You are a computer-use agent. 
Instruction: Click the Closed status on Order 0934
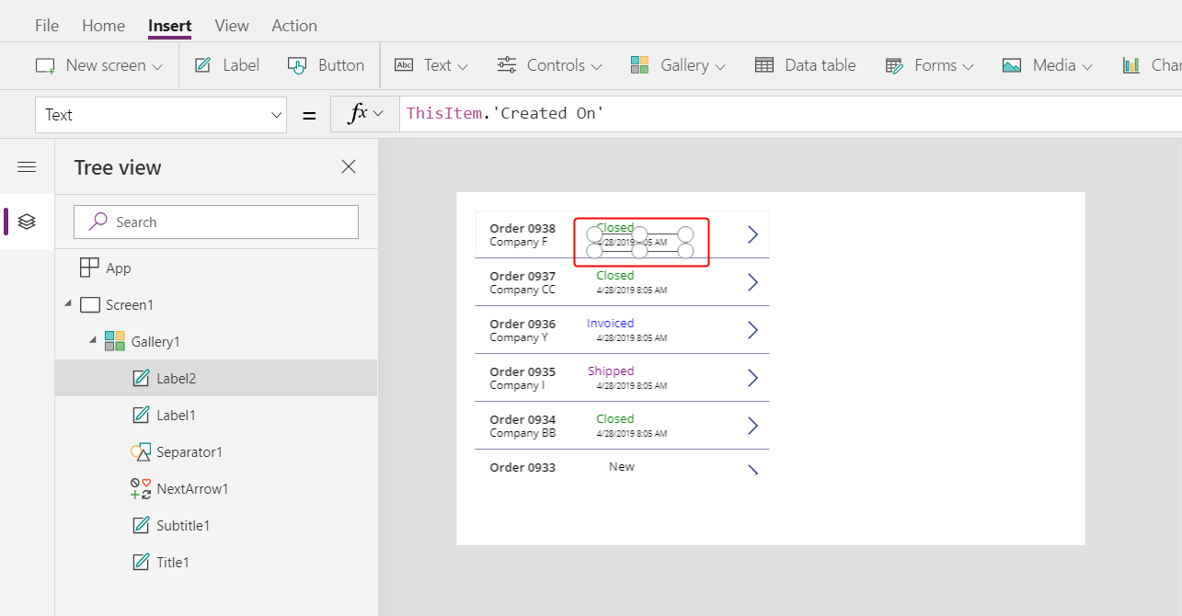[615, 419]
